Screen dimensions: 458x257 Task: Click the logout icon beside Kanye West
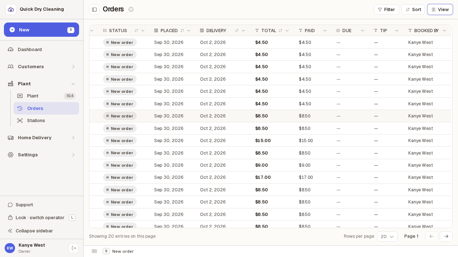click(74, 248)
